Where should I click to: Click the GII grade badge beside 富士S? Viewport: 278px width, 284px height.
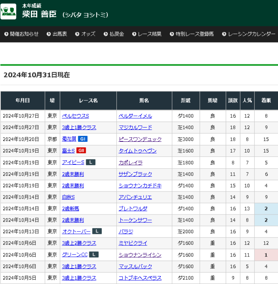tap(81, 151)
